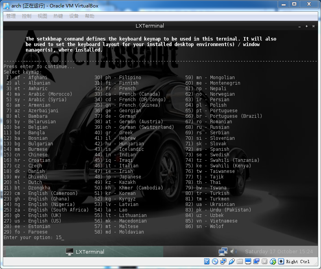
Task: Open the 视图 menu
Action: [x=42, y=16]
